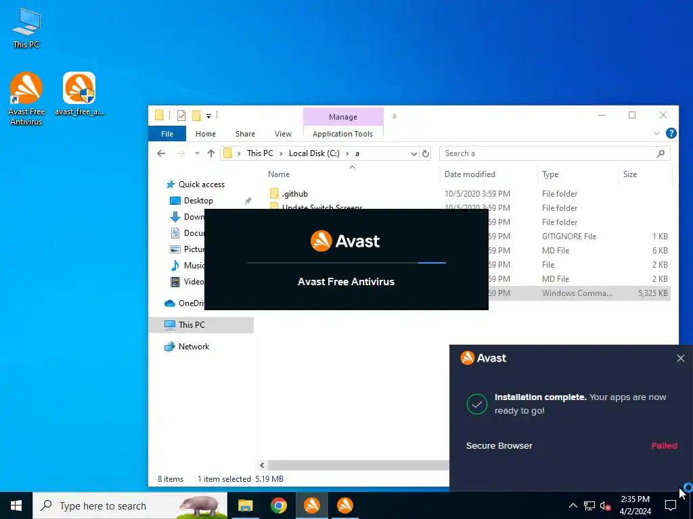Select Quick access in the navigation pane
The height and width of the screenshot is (519, 693).
[x=201, y=184]
